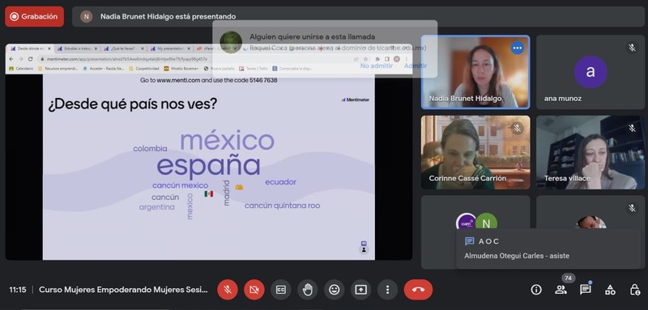The image size is (648, 310).
Task: Switch to 'My presentation' tab in shared browser
Action: (x=170, y=49)
